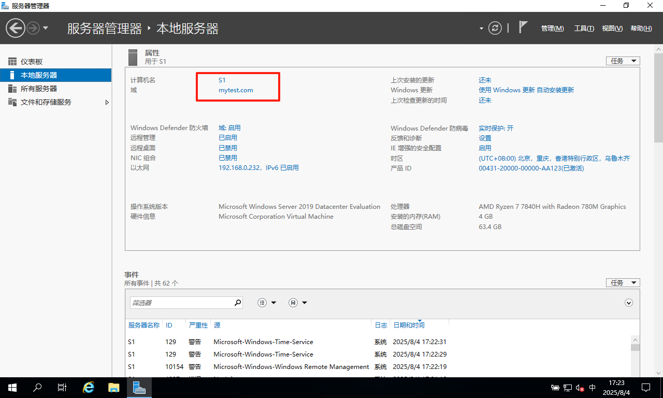Click IE 增强的安全配置 启用 link

(x=485, y=148)
